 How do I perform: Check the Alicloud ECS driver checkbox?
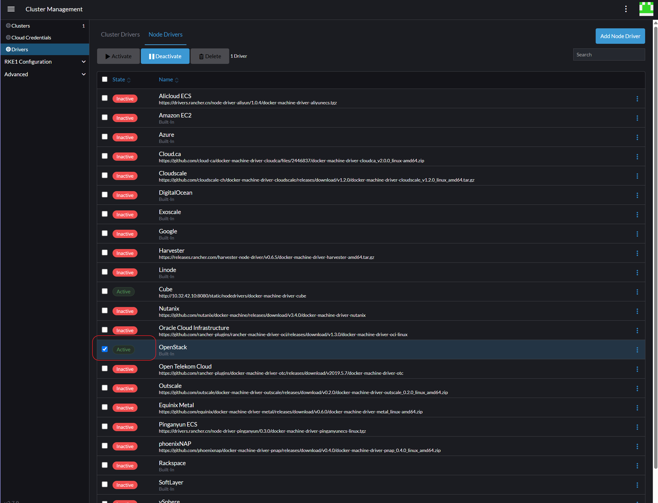pyautogui.click(x=105, y=98)
